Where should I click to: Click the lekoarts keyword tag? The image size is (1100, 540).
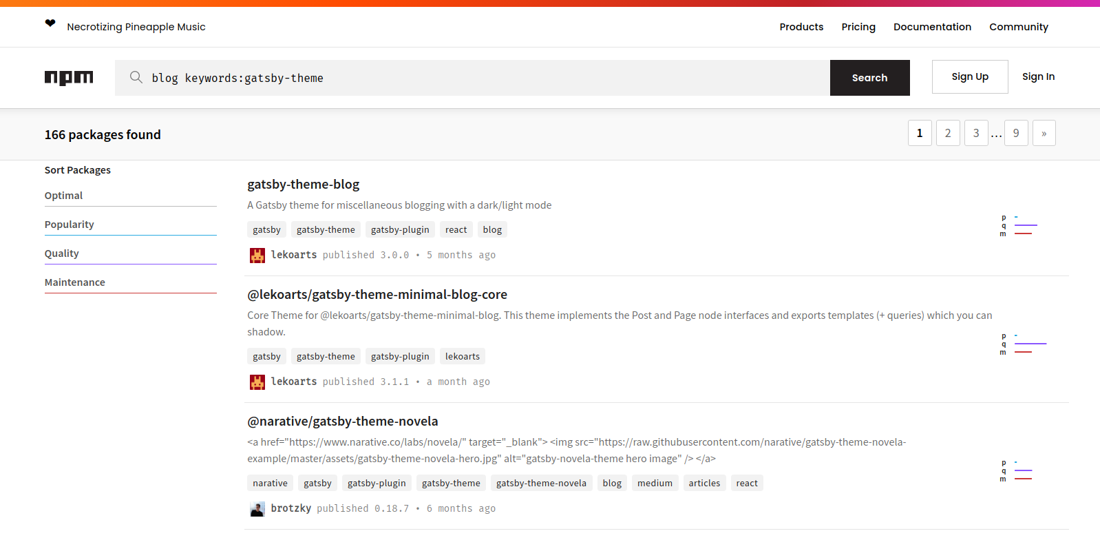463,357
